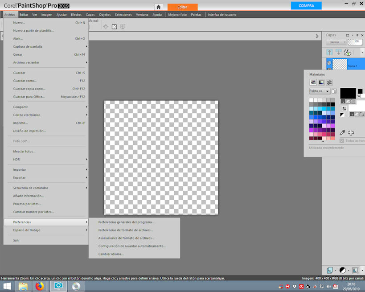Toggle the 'Todas las herramientas' checkbox

342,141
